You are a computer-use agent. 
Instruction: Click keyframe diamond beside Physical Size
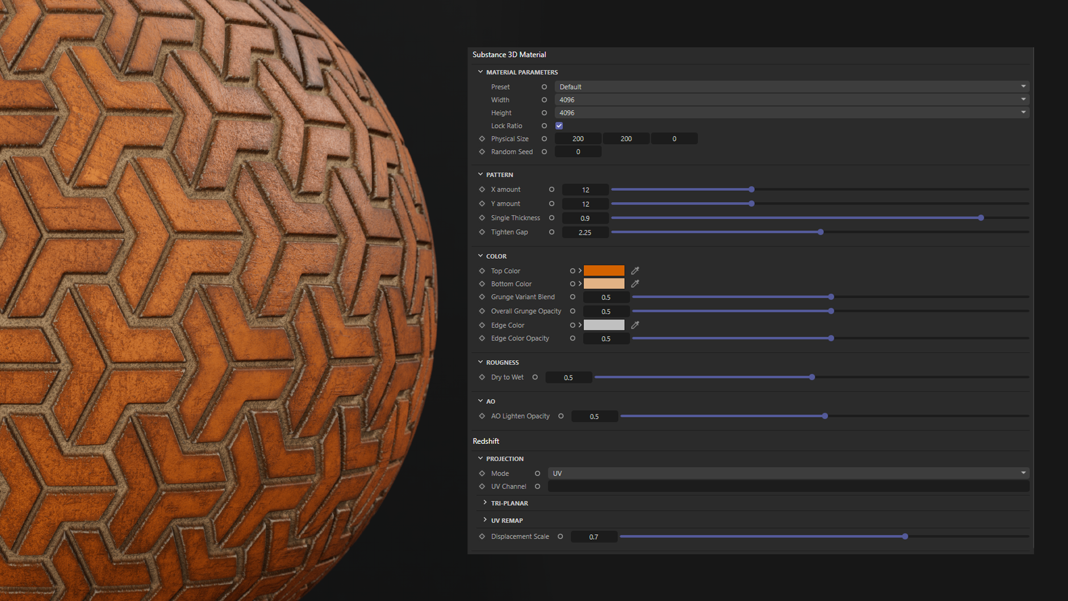(x=482, y=139)
